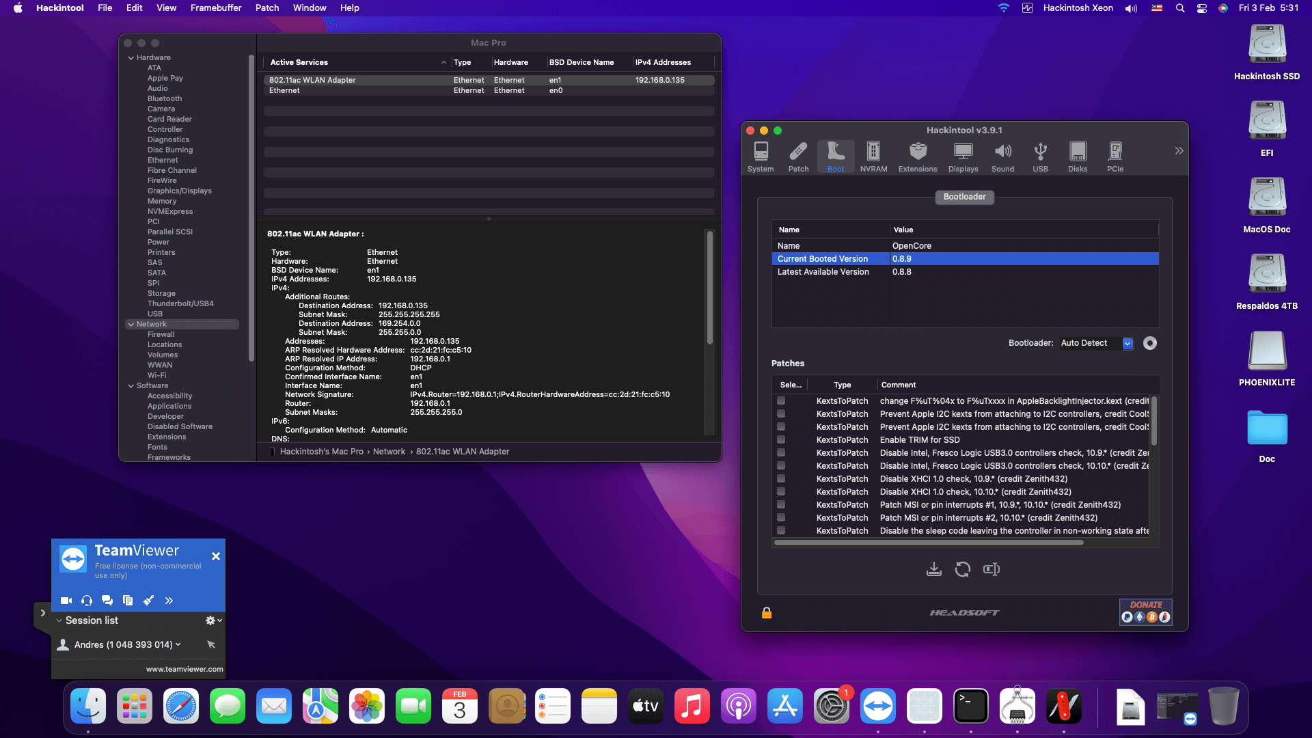Select the Latest Available Version row
Image resolution: width=1312 pixels, height=738 pixels.
tap(966, 272)
